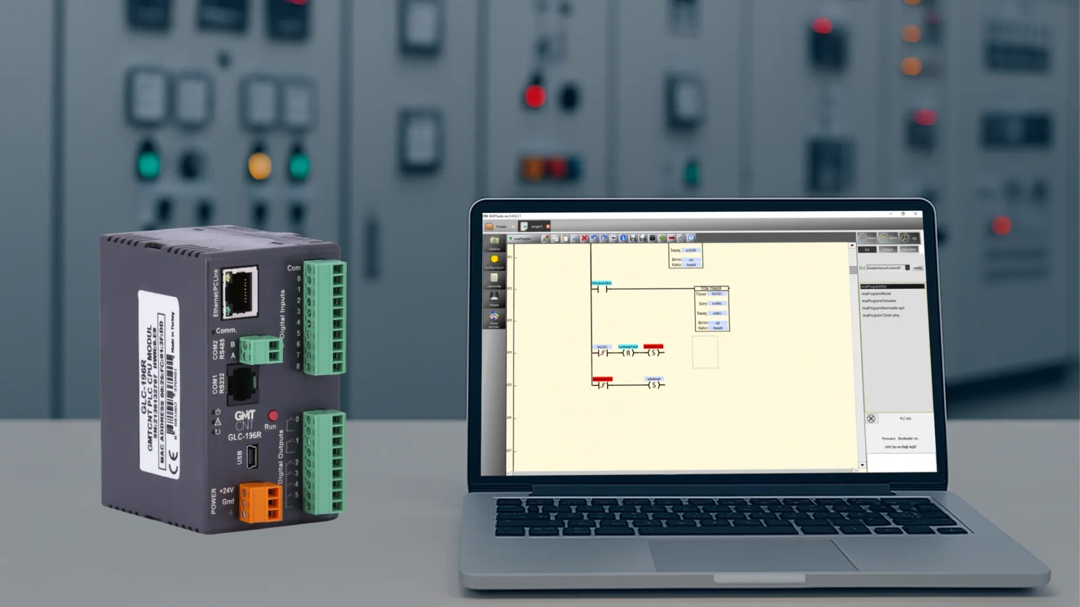Click the green plus add icon

coord(662,238)
